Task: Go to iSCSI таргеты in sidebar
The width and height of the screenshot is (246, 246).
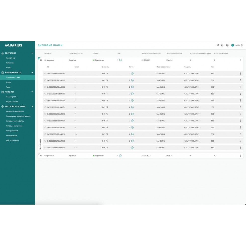Action: 12,97
